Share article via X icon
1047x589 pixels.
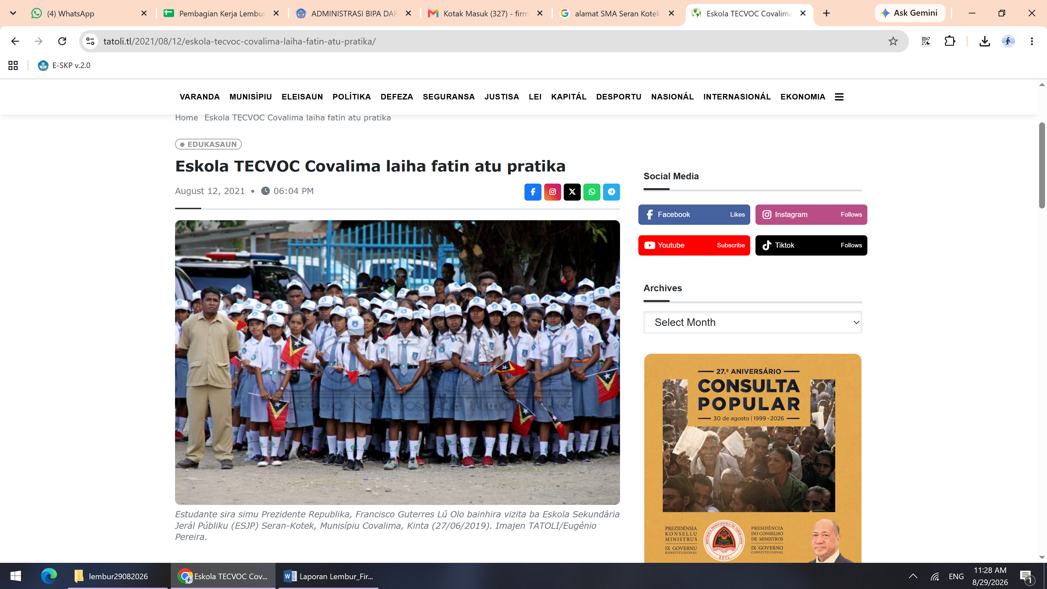point(572,192)
